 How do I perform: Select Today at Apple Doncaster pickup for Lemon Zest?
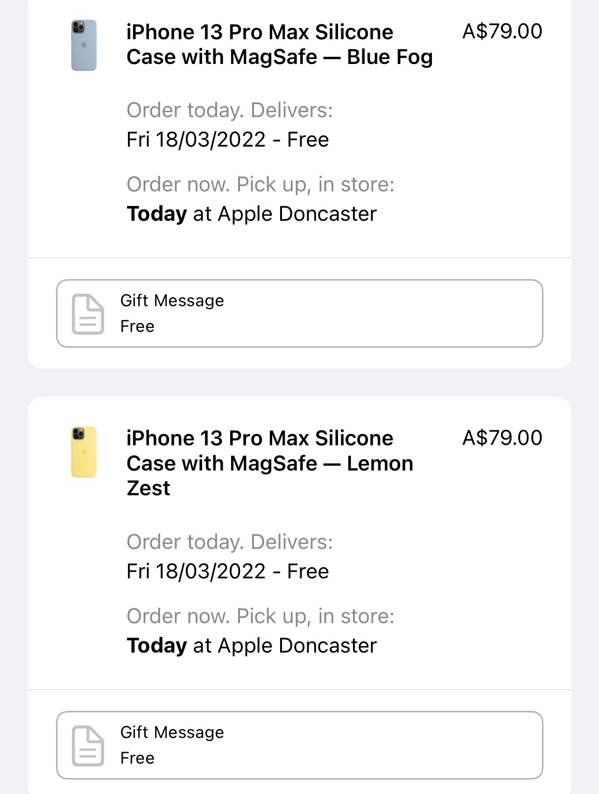[251, 646]
